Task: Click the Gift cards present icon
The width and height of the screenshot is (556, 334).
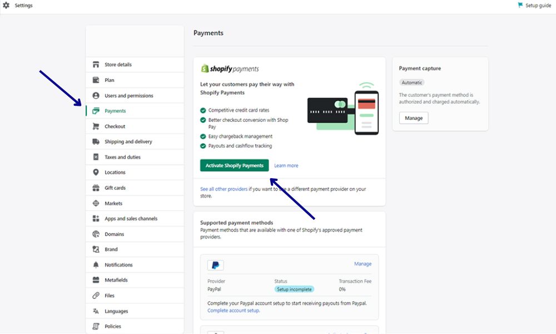Action: coord(96,188)
